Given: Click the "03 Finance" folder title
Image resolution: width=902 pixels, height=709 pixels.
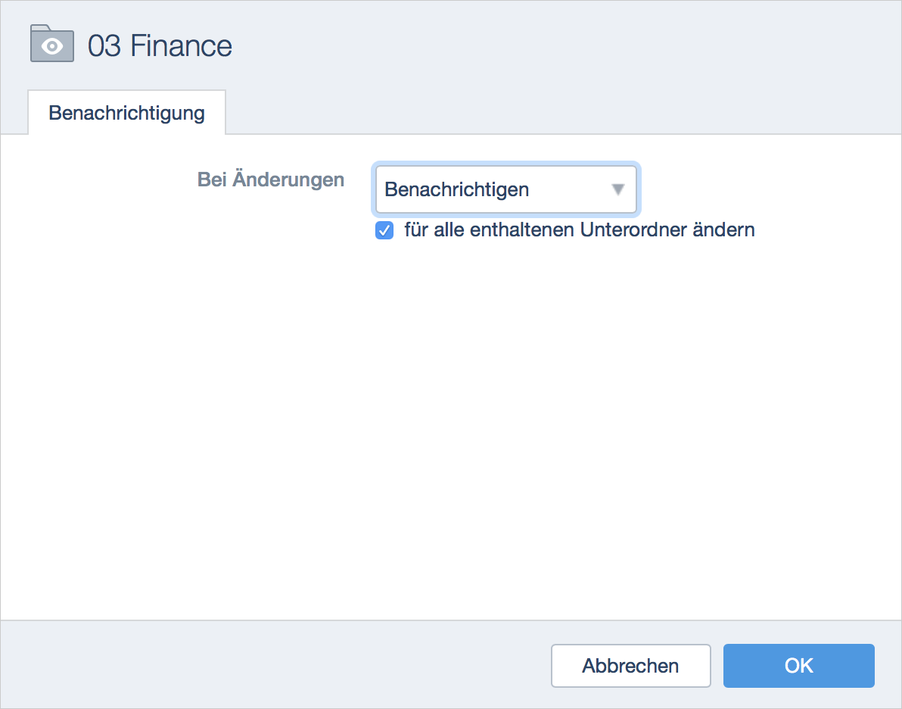Looking at the screenshot, I should [160, 46].
